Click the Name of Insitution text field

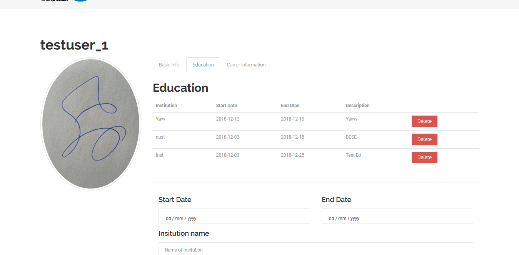pyautogui.click(x=316, y=249)
